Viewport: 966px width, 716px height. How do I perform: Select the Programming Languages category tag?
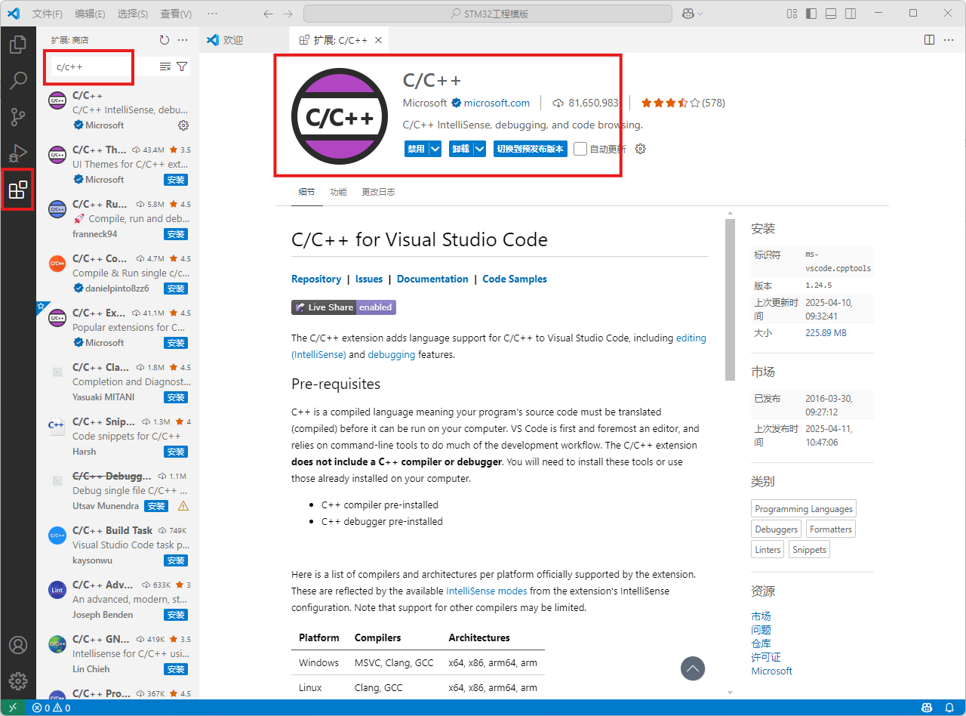(x=804, y=508)
